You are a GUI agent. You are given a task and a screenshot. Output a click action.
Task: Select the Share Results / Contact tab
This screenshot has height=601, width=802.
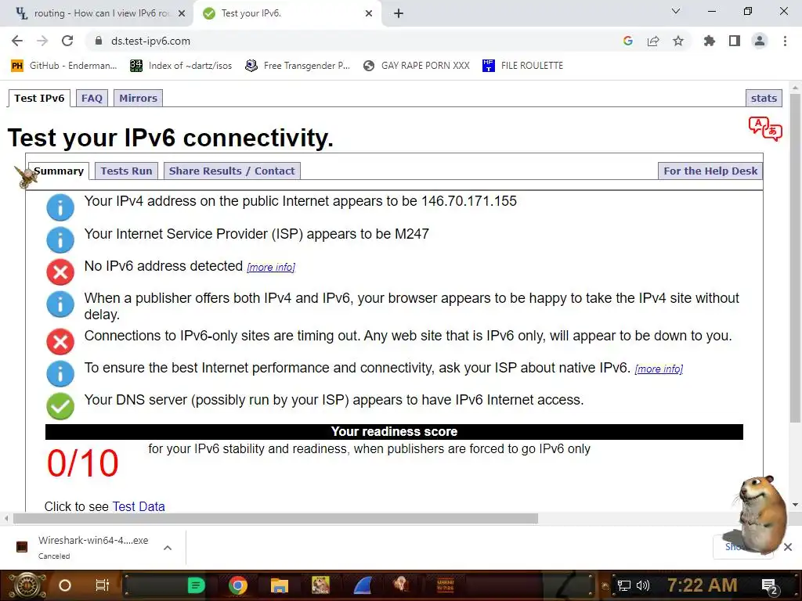point(232,171)
